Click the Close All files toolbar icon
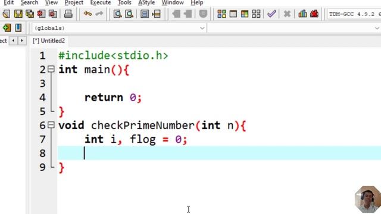Screen dimensions: 381x214 click(53, 14)
